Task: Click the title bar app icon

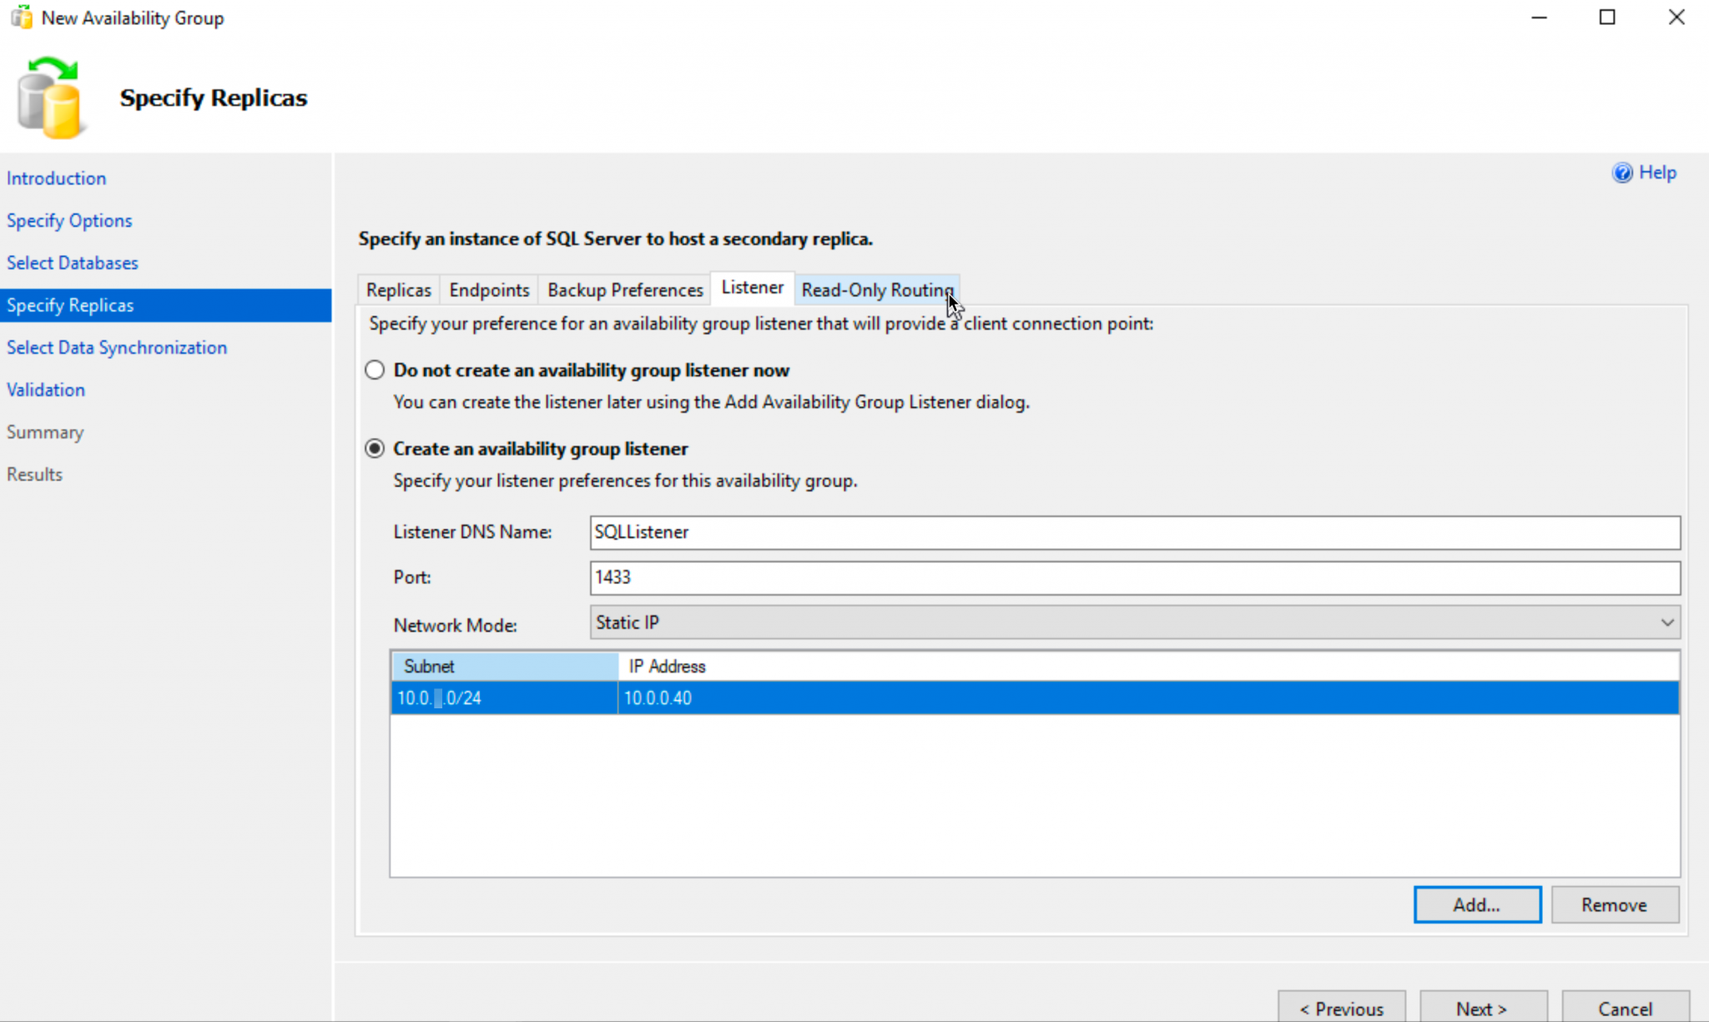Action: point(21,18)
